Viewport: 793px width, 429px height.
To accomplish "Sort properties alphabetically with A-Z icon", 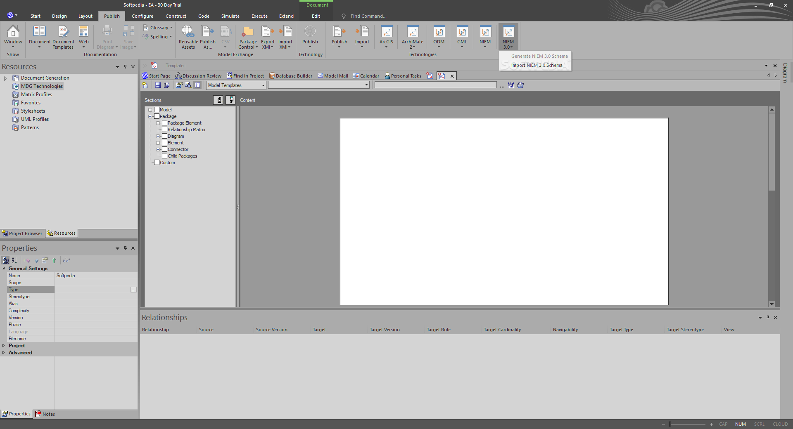I will tap(14, 260).
